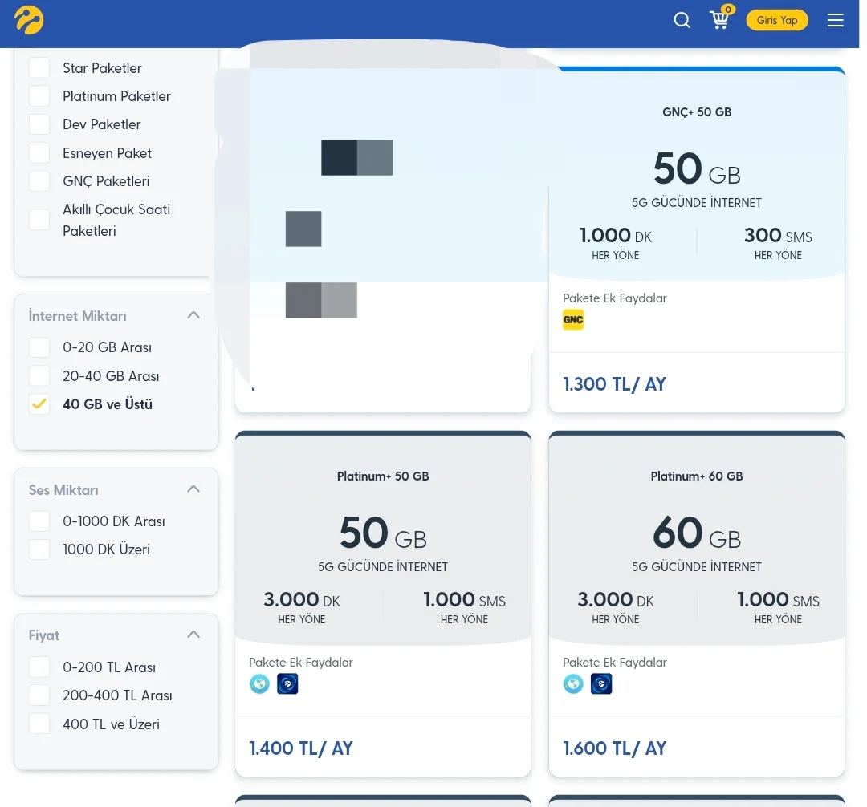This screenshot has width=867, height=807.
Task: Open the Platinum+ 50 GB package title
Action: tap(383, 476)
